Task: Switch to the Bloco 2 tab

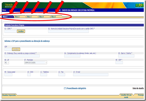Action: coord(20,17)
